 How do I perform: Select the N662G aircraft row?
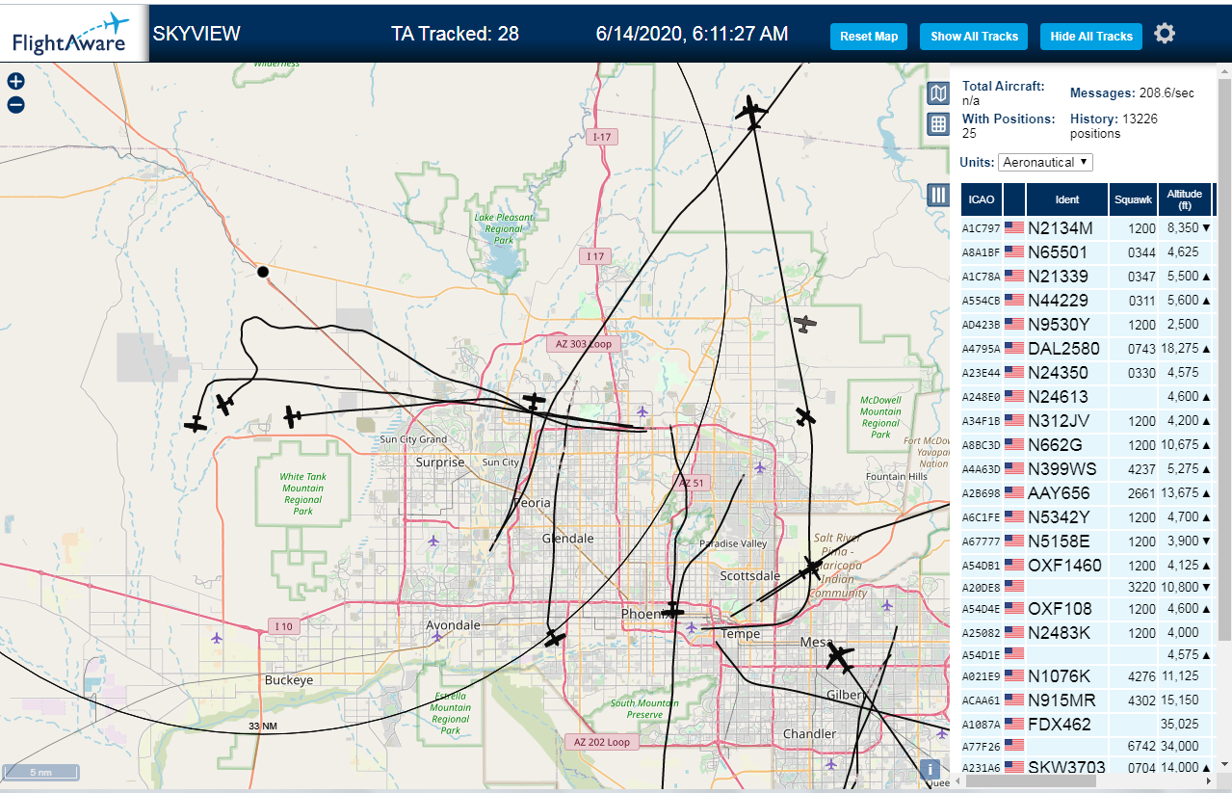(1088, 445)
